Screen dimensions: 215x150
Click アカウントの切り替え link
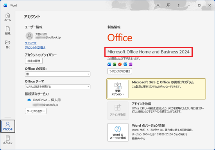coord(35,48)
